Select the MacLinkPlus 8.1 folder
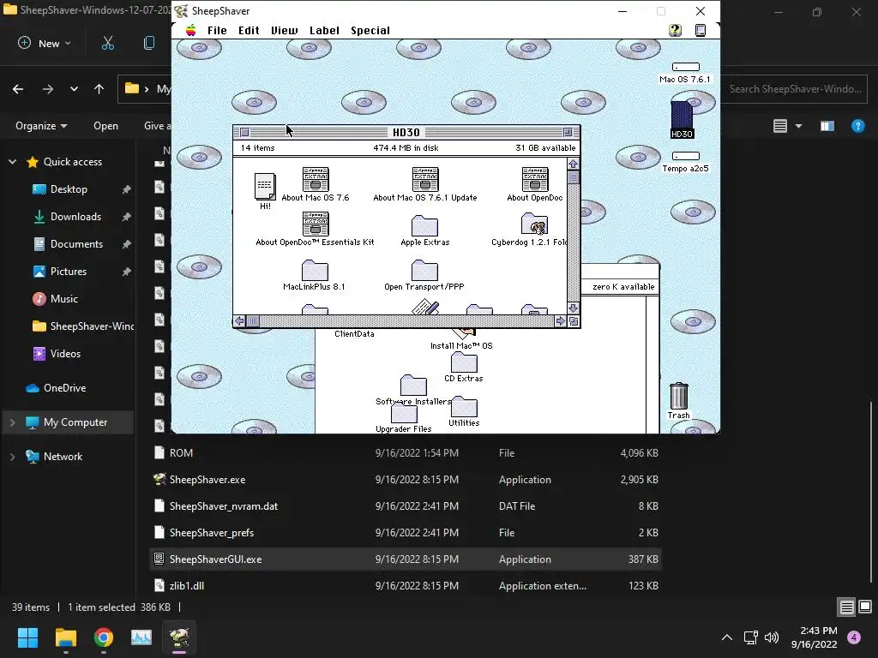Screen dimensions: 878x658 [316, 270]
